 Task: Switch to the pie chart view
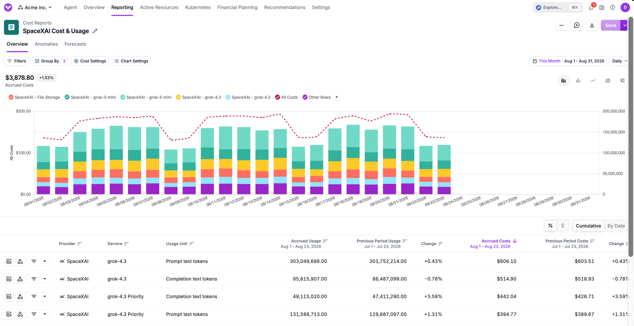(622, 81)
